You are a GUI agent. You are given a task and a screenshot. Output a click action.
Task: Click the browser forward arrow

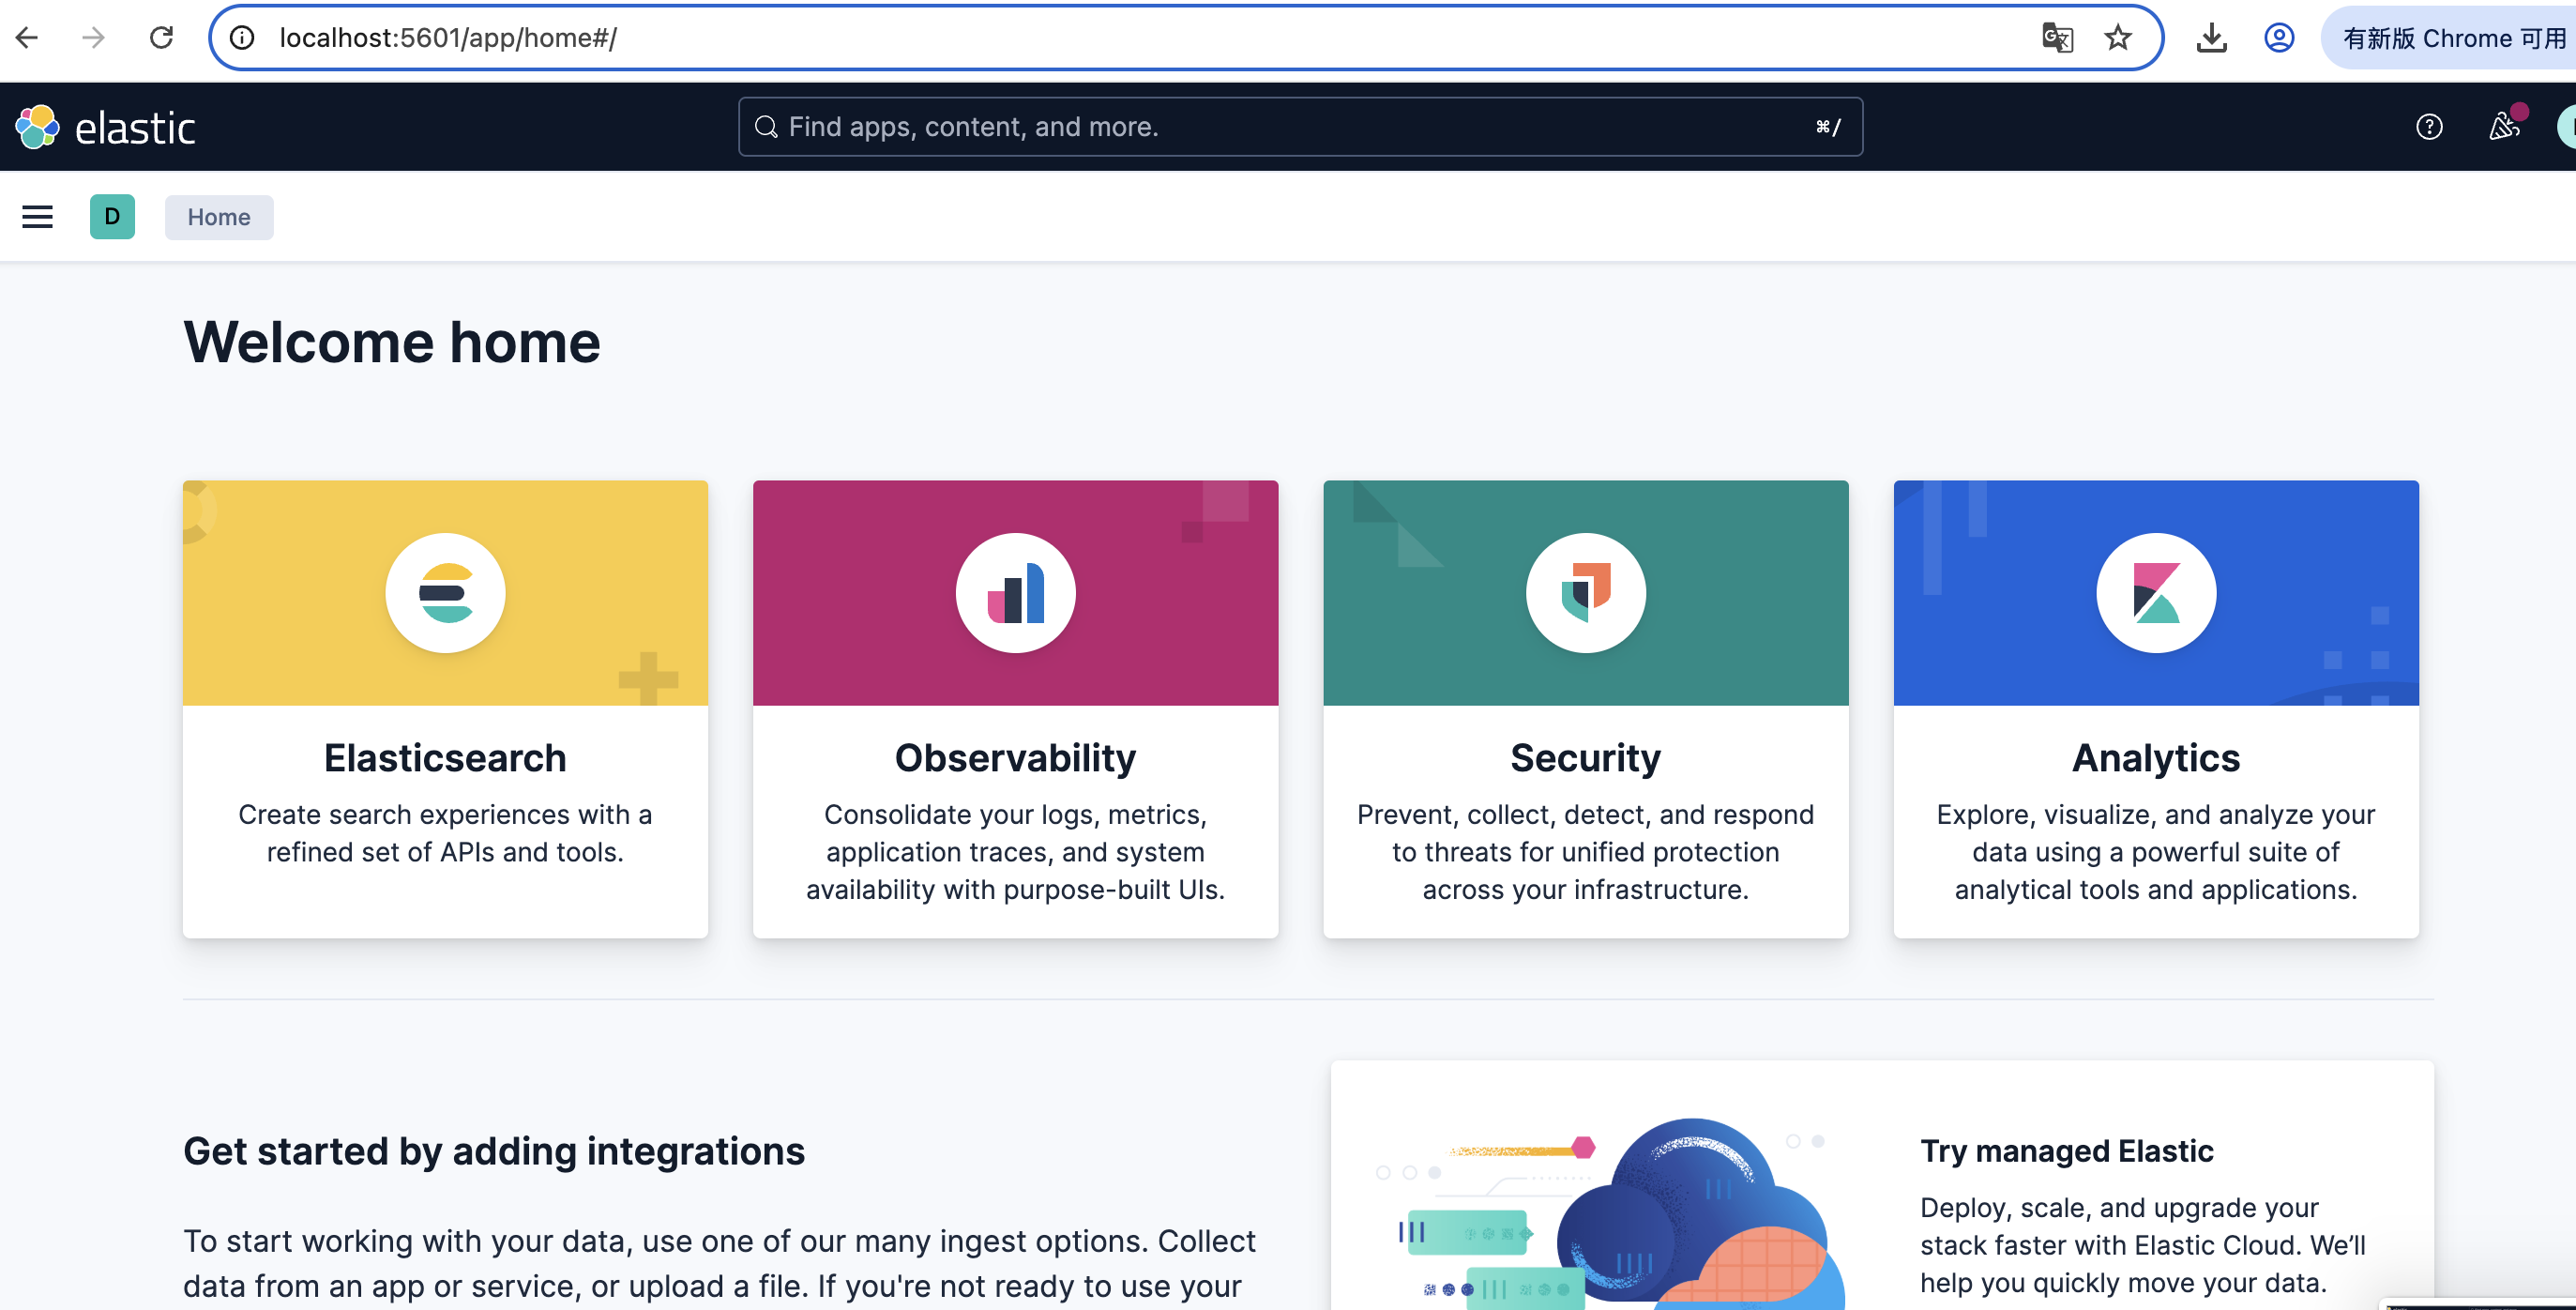93,38
